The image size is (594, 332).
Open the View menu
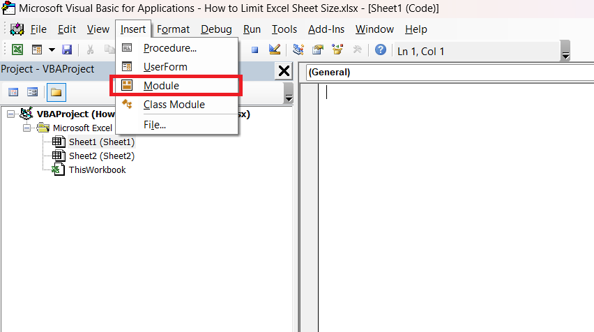tap(98, 29)
